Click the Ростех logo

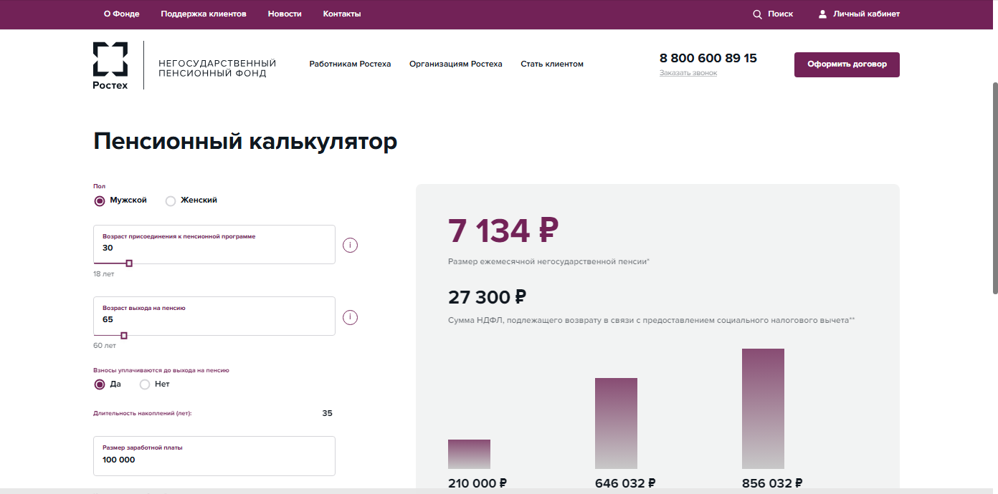109,64
